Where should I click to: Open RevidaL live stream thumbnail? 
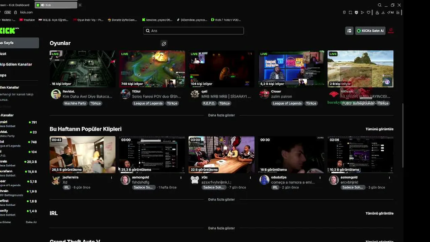point(83,69)
